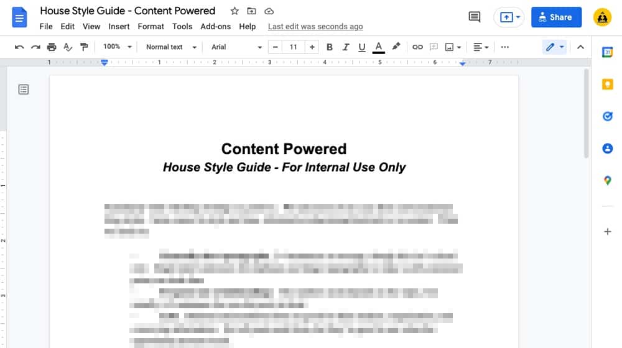Open Google Calendar side panel
Viewport: 622px width, 348px height.
coord(607,52)
